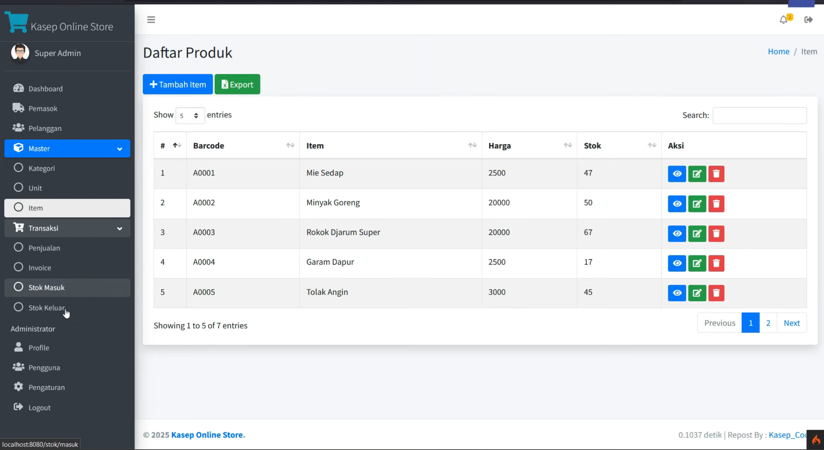The width and height of the screenshot is (824, 450).
Task: Click the flame debug toolbar icon
Action: pyautogui.click(x=815, y=440)
